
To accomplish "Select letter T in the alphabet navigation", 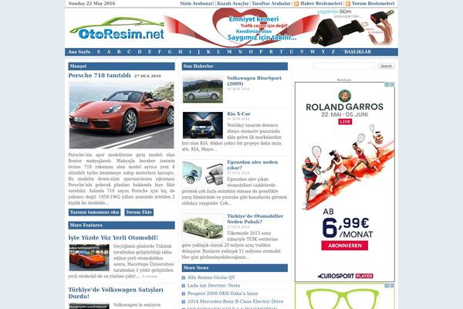I will click(281, 52).
